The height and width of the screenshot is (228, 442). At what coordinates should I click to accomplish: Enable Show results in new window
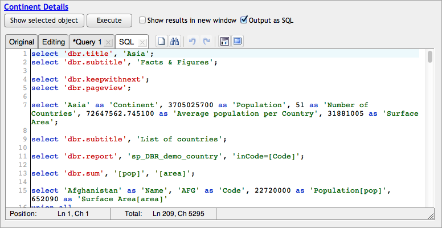tap(142, 20)
